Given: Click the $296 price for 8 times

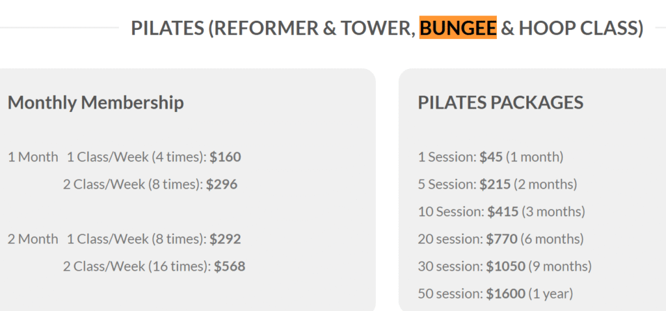Looking at the screenshot, I should [x=222, y=184].
